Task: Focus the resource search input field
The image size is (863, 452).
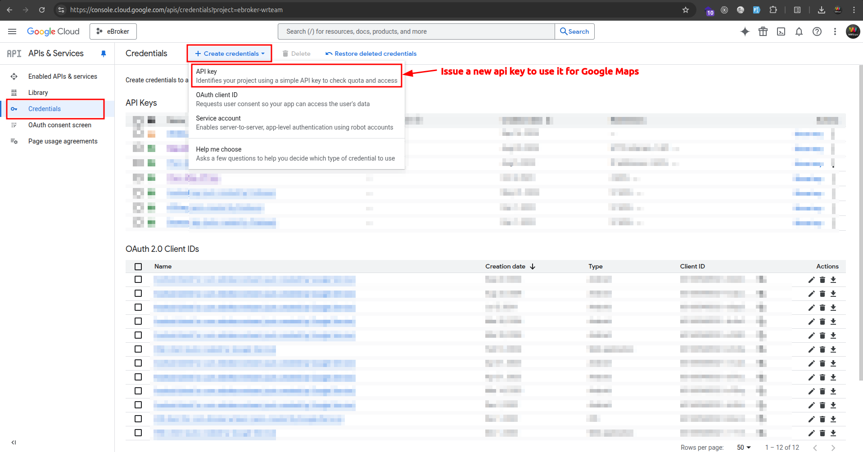Action: pos(416,31)
